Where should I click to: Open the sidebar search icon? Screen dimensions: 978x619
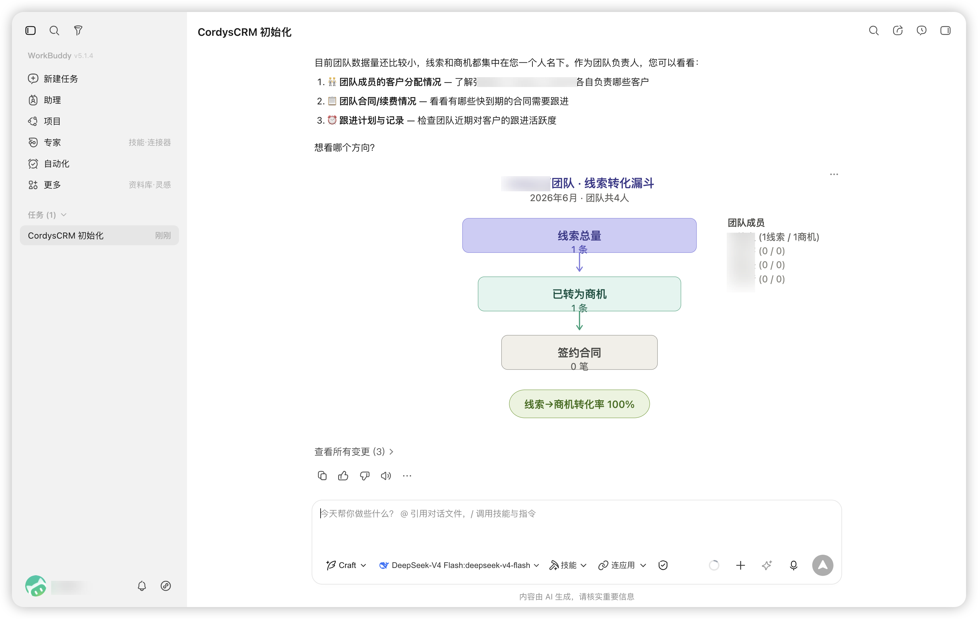(54, 30)
